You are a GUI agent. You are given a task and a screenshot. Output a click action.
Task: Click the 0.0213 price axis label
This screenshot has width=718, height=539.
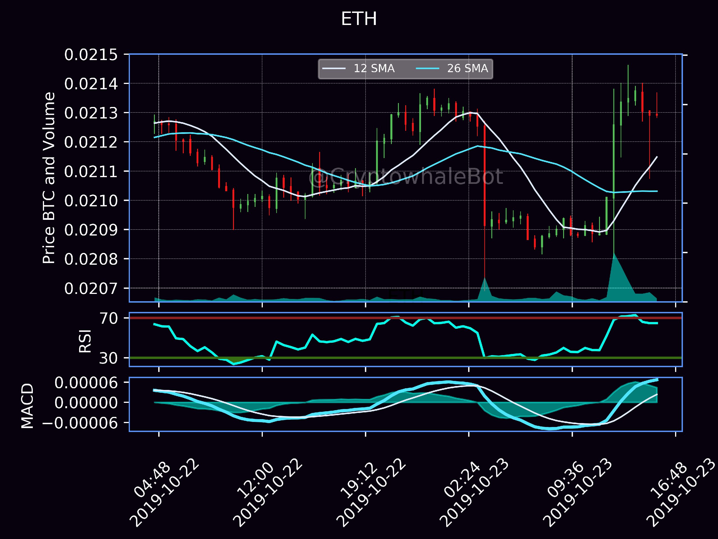[x=91, y=113]
